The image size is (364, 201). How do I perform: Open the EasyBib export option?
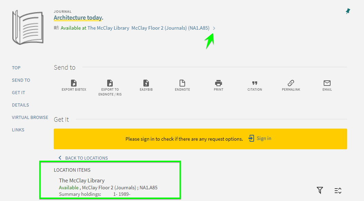point(146,83)
